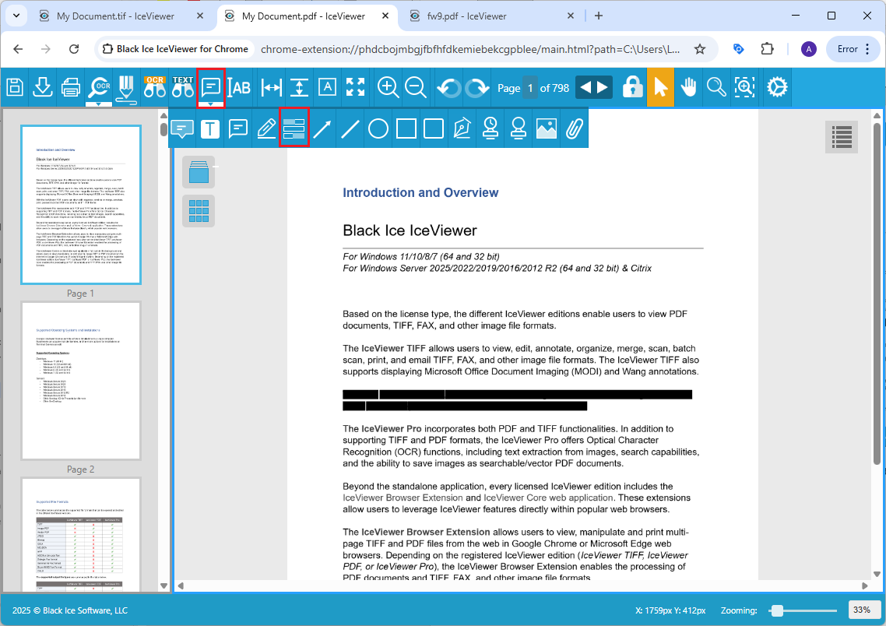The width and height of the screenshot is (886, 626).
Task: Open the settings gear
Action: (777, 87)
